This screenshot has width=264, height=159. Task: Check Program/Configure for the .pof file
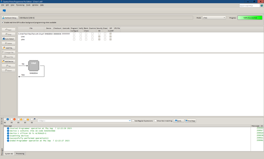point(74,34)
